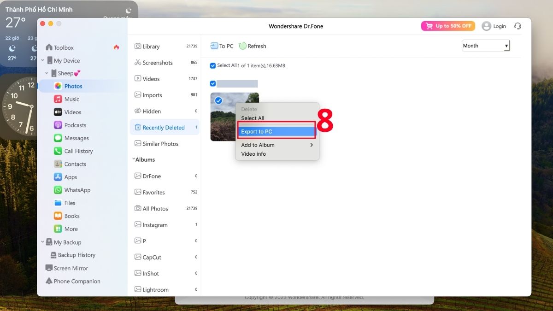Open Phone Companion in the sidebar
The image size is (553, 311).
(72, 281)
